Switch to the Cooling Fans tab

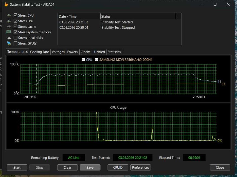click(x=40, y=52)
